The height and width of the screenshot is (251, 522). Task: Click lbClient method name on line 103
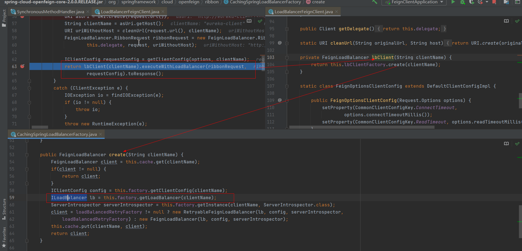pos(383,58)
